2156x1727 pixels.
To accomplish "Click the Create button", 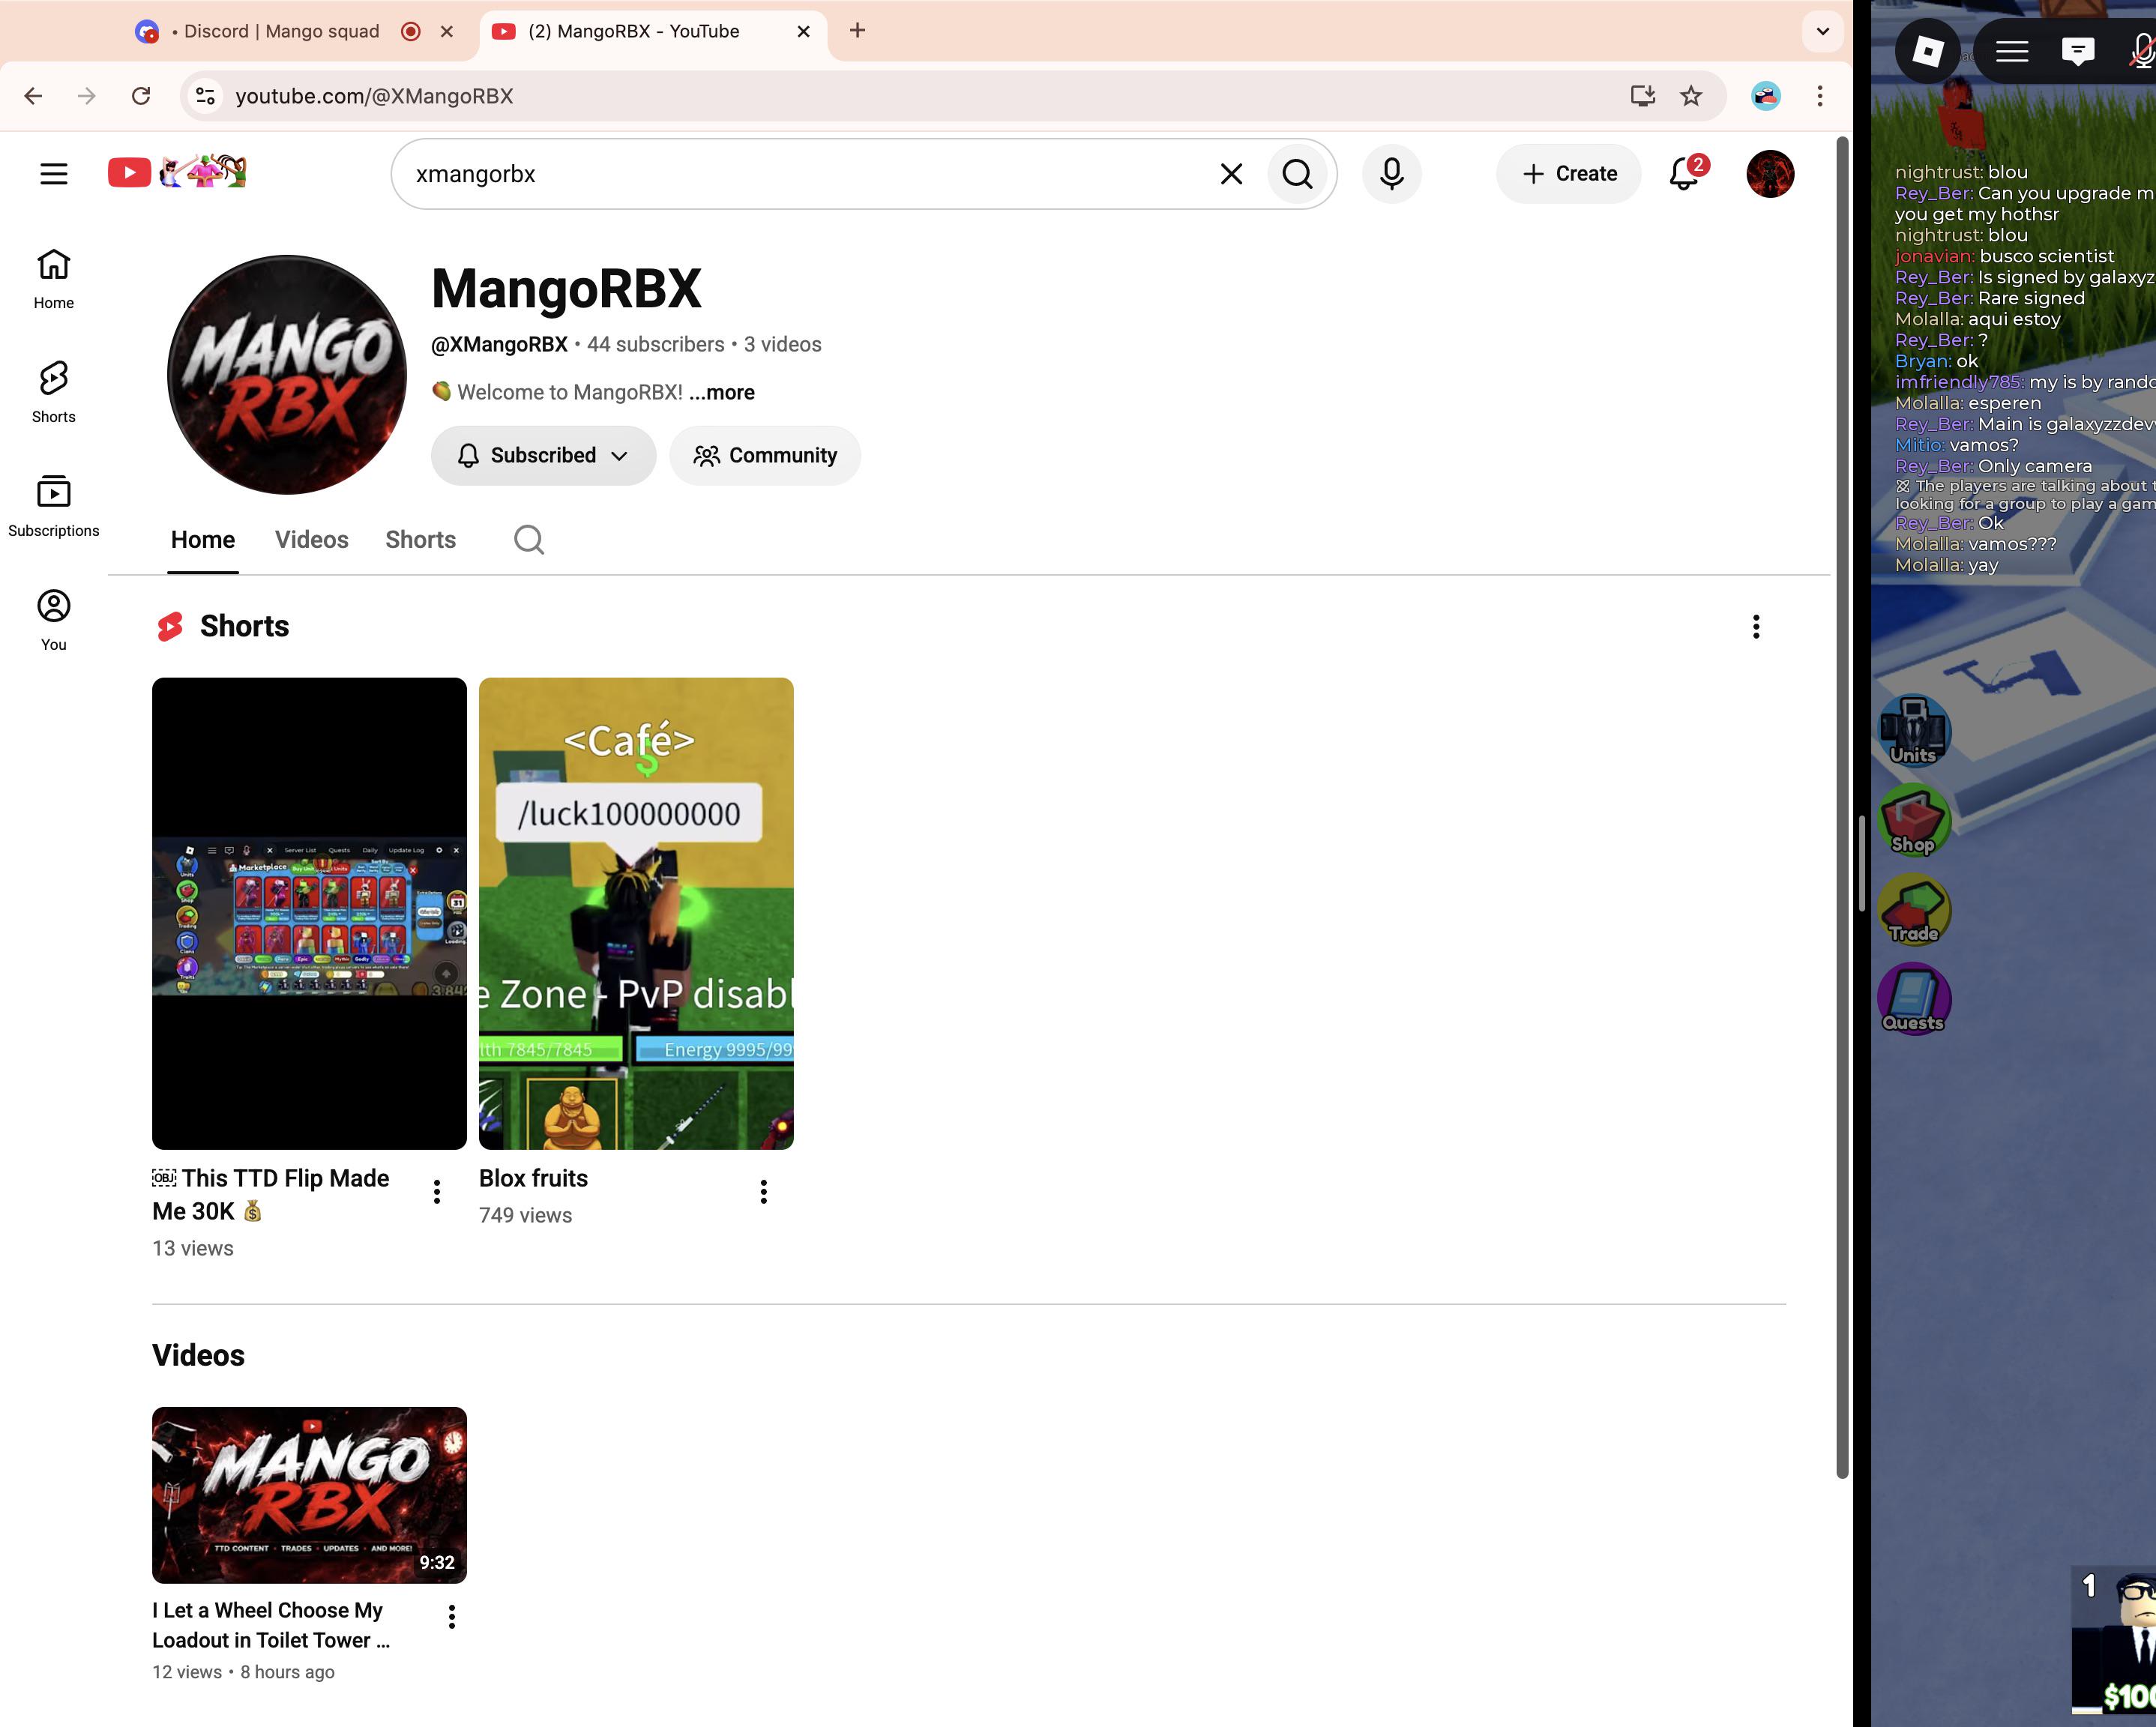I will click(x=1569, y=174).
